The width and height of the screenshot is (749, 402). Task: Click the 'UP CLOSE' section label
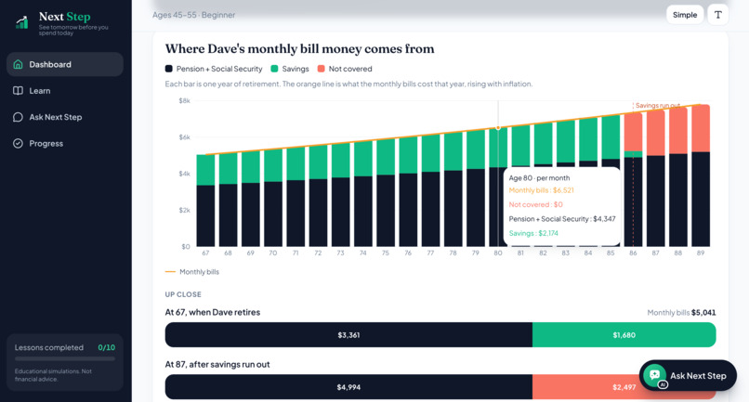click(x=183, y=294)
